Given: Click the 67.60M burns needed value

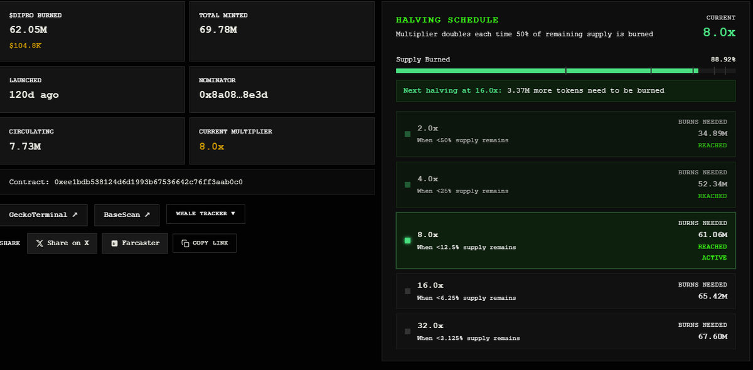Looking at the screenshot, I should pos(712,336).
